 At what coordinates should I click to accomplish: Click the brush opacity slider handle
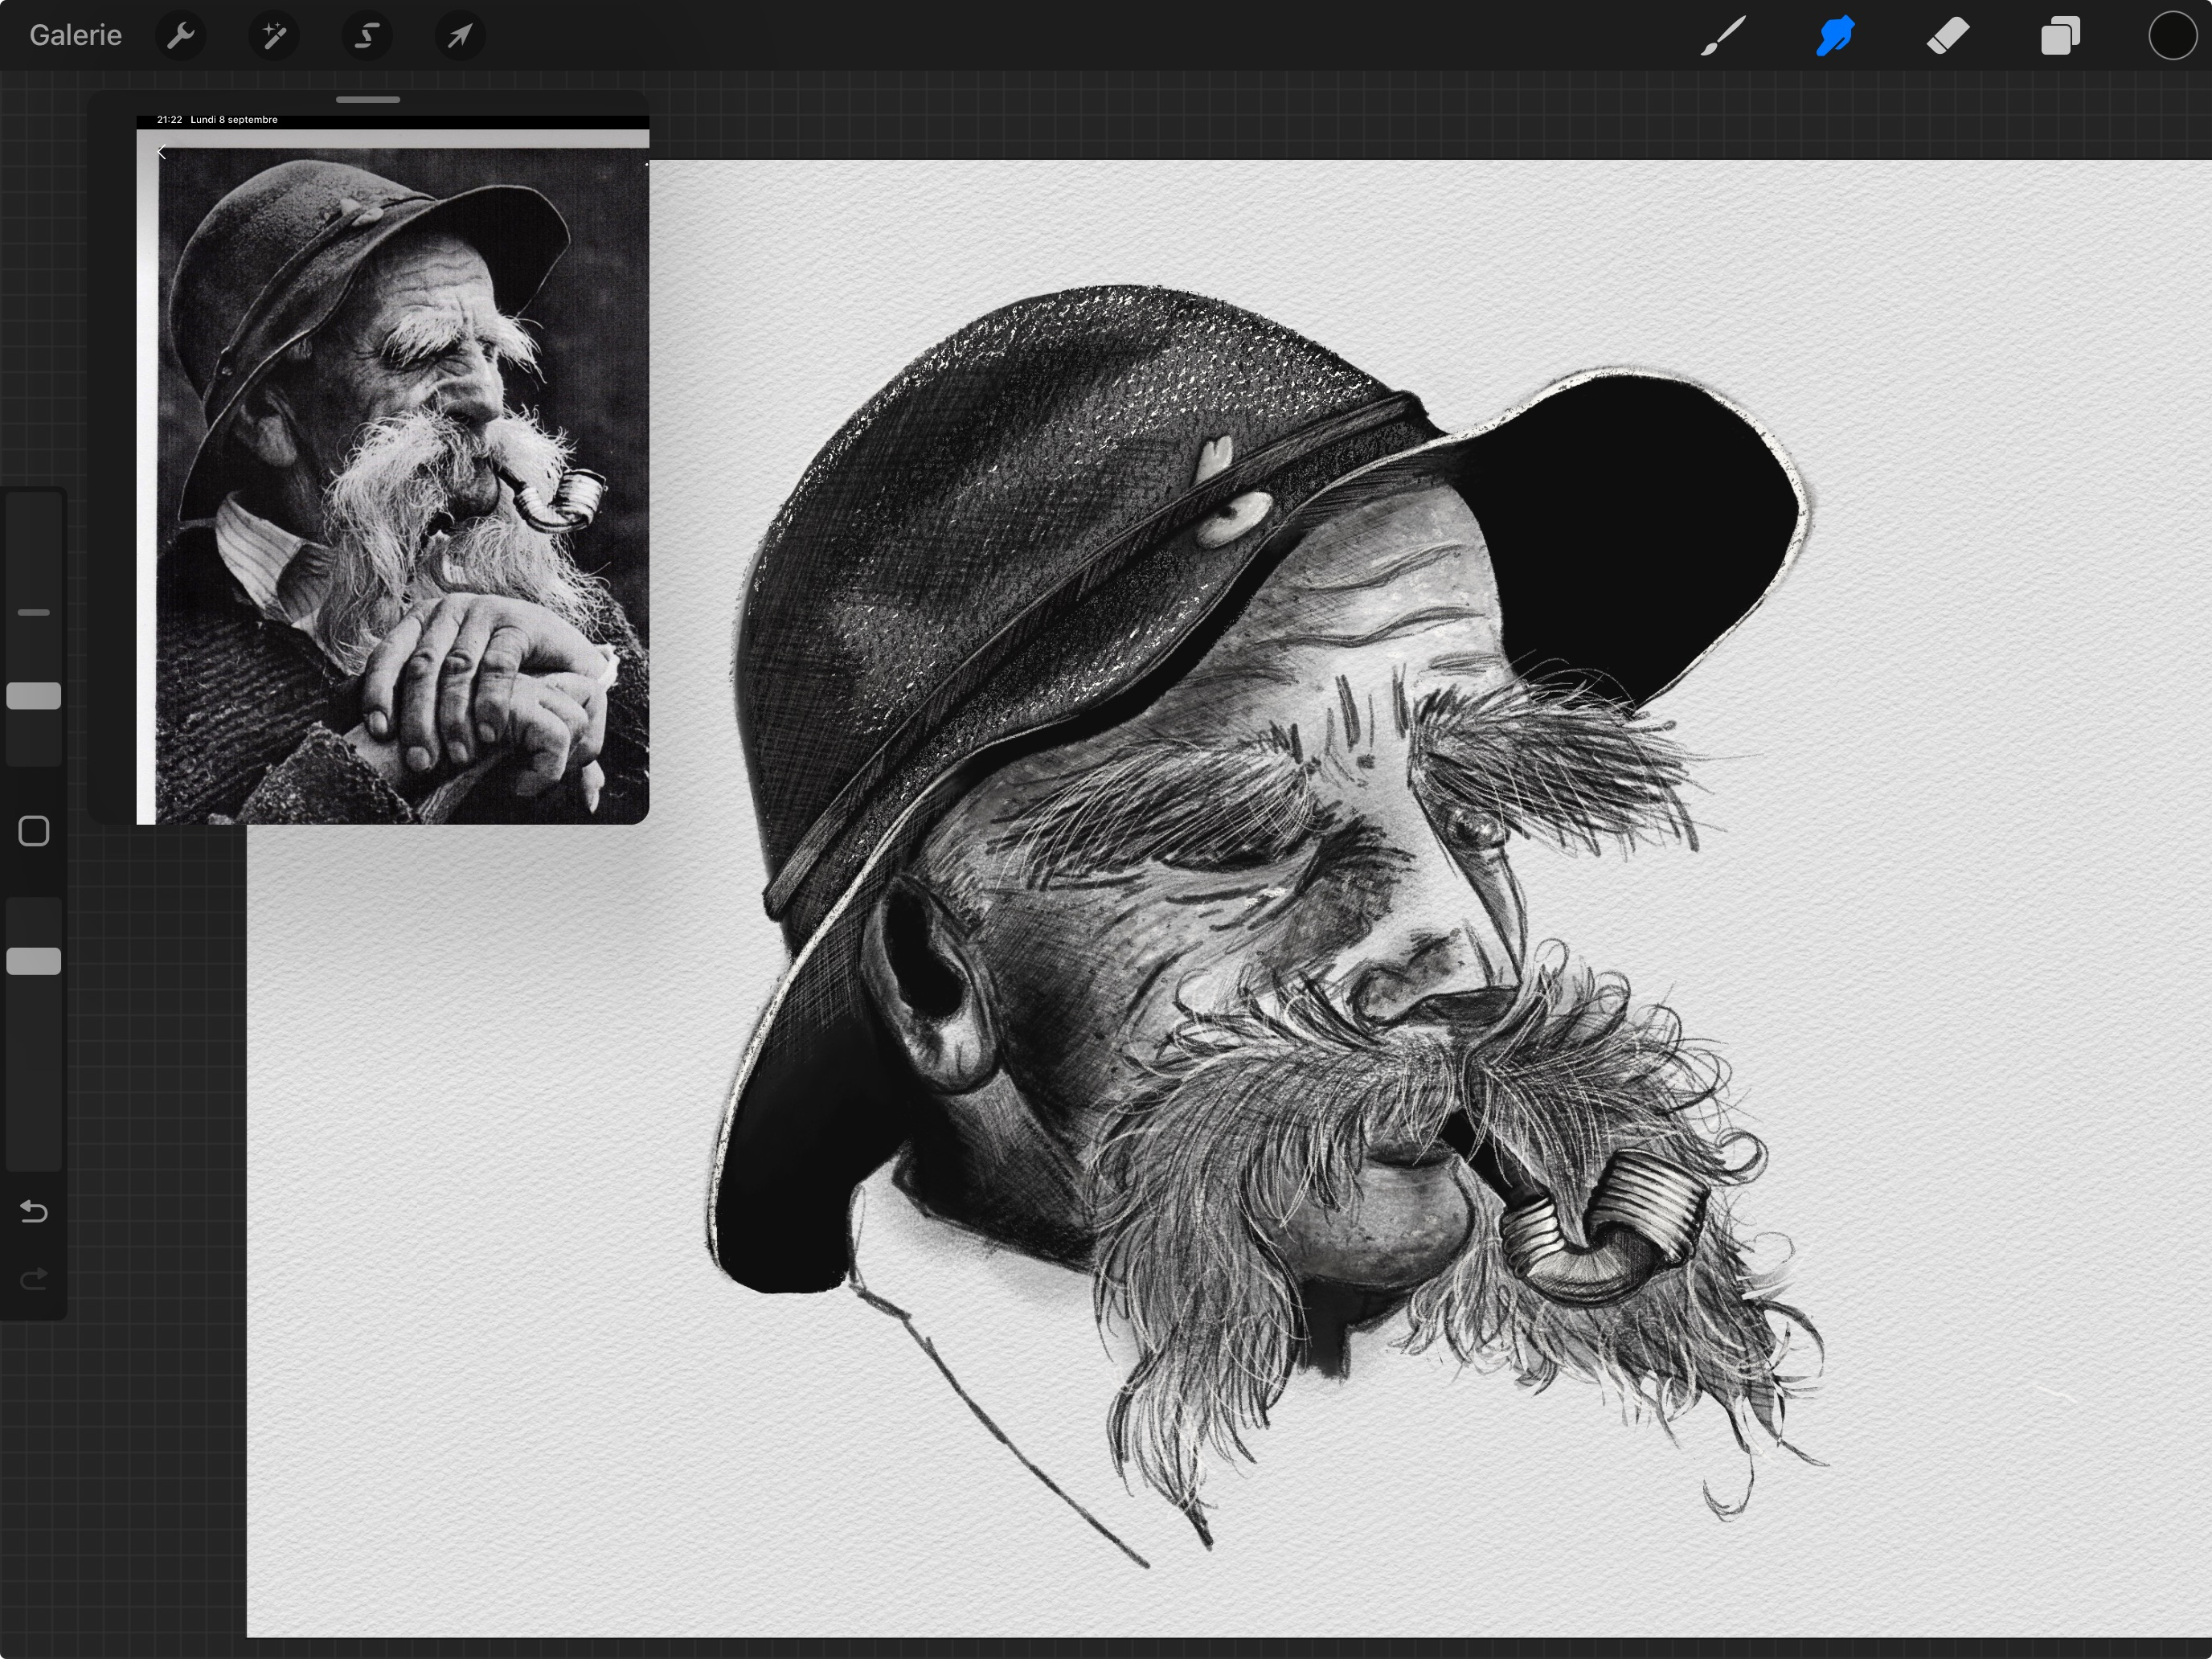[34, 961]
